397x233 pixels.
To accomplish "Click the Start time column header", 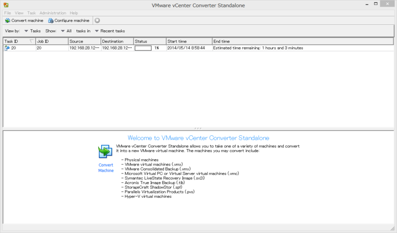I will (189, 41).
